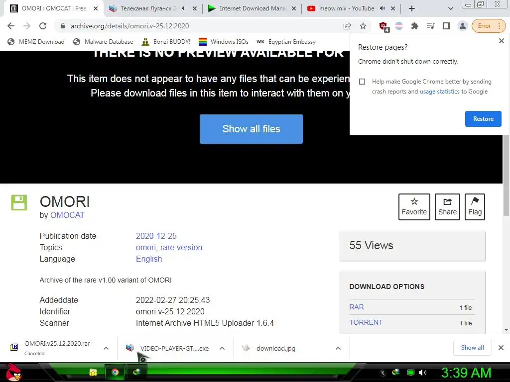Screen dimensions: 510x382
Task: Click the forward navigation arrow
Action: (27, 26)
